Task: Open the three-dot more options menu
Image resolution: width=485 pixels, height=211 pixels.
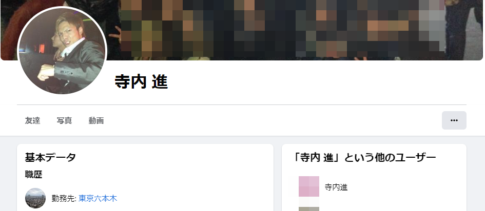Action: pyautogui.click(x=454, y=120)
